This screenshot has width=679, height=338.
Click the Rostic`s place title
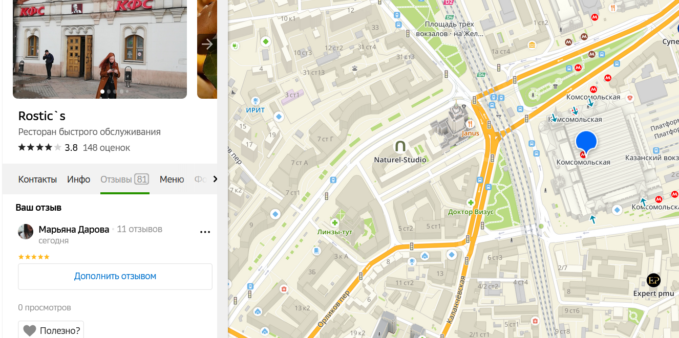[x=42, y=116]
